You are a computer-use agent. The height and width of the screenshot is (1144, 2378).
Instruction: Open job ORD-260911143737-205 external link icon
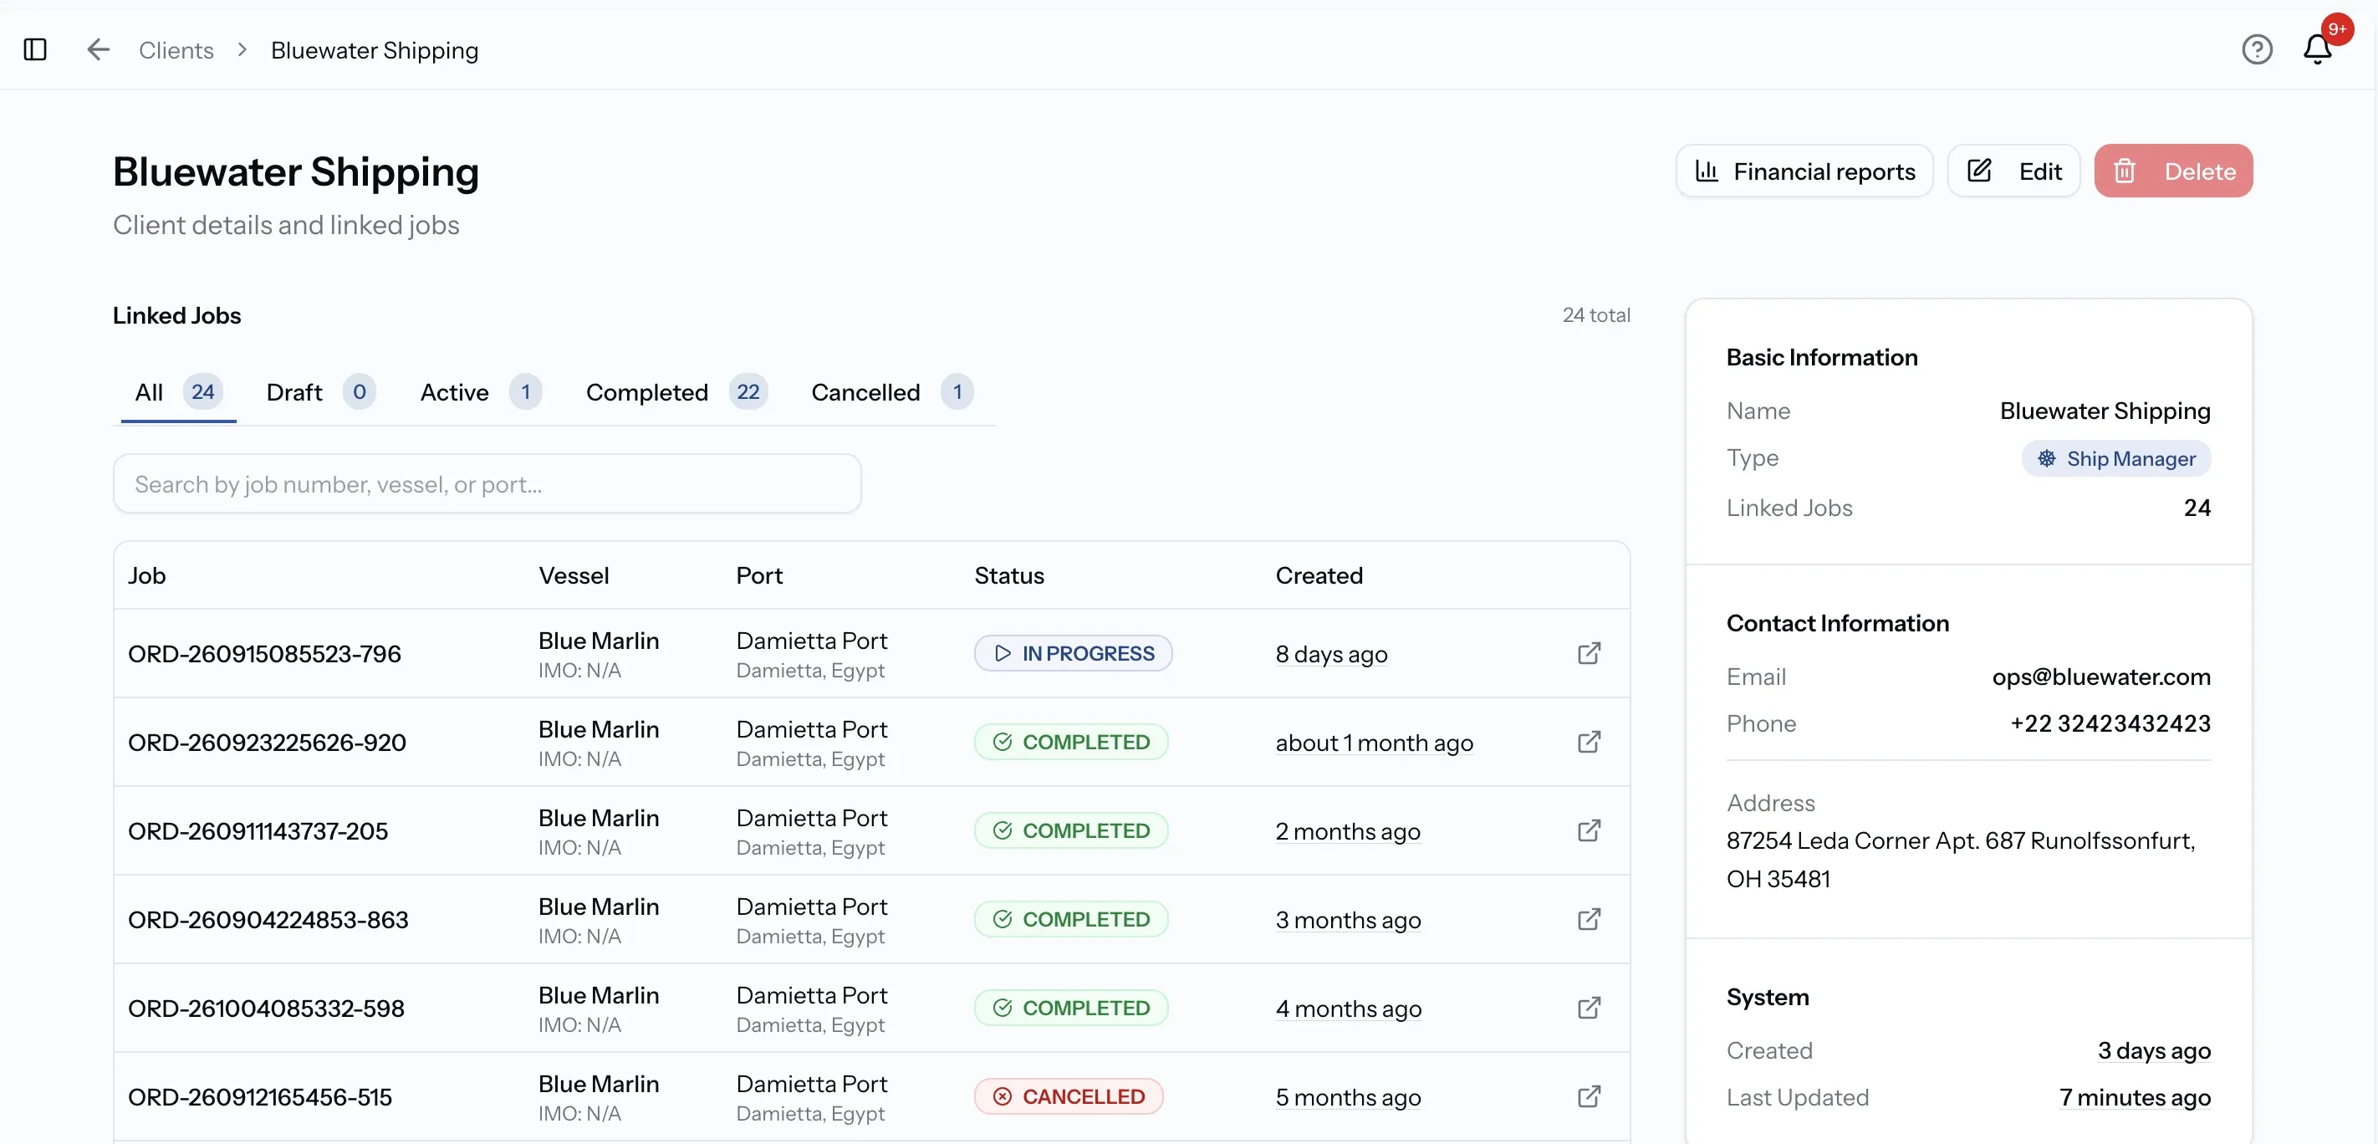point(1589,831)
